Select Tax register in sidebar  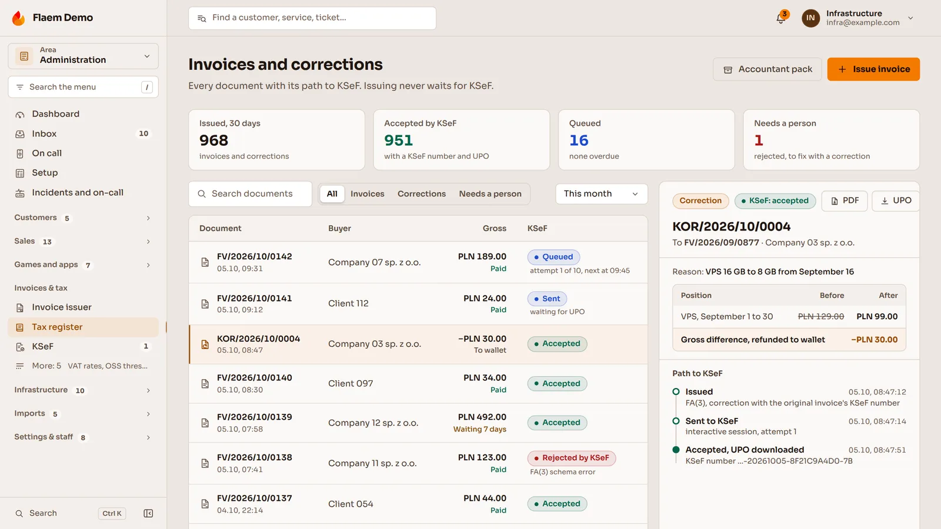point(83,327)
